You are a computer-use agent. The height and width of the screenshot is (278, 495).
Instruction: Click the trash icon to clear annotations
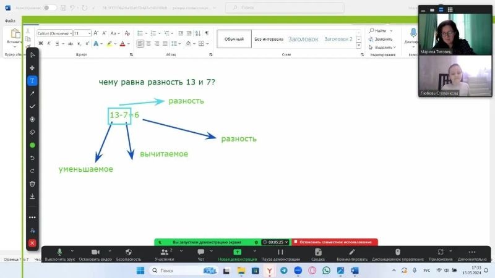[x=32, y=183]
